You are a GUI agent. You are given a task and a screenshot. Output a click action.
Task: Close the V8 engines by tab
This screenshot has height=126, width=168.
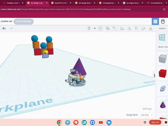[118, 3]
